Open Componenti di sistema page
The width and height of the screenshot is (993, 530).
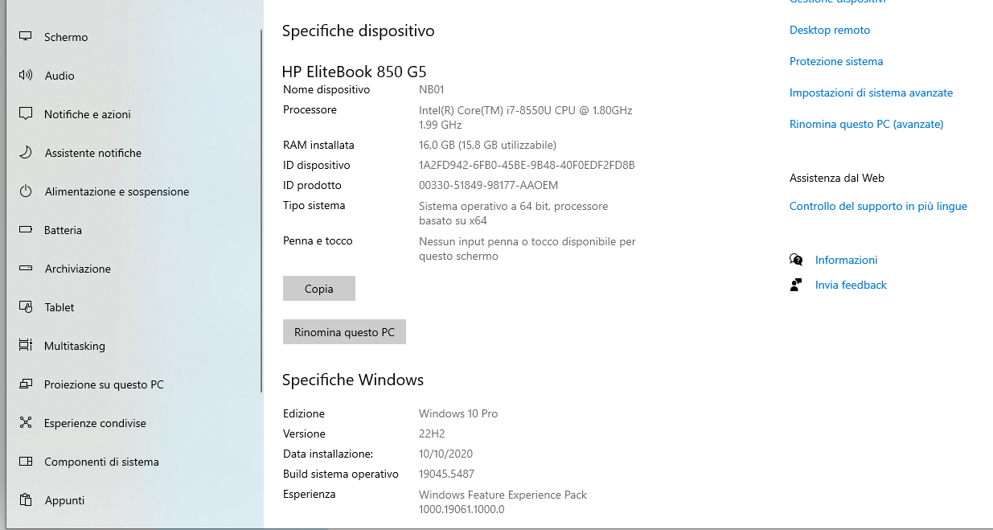101,462
